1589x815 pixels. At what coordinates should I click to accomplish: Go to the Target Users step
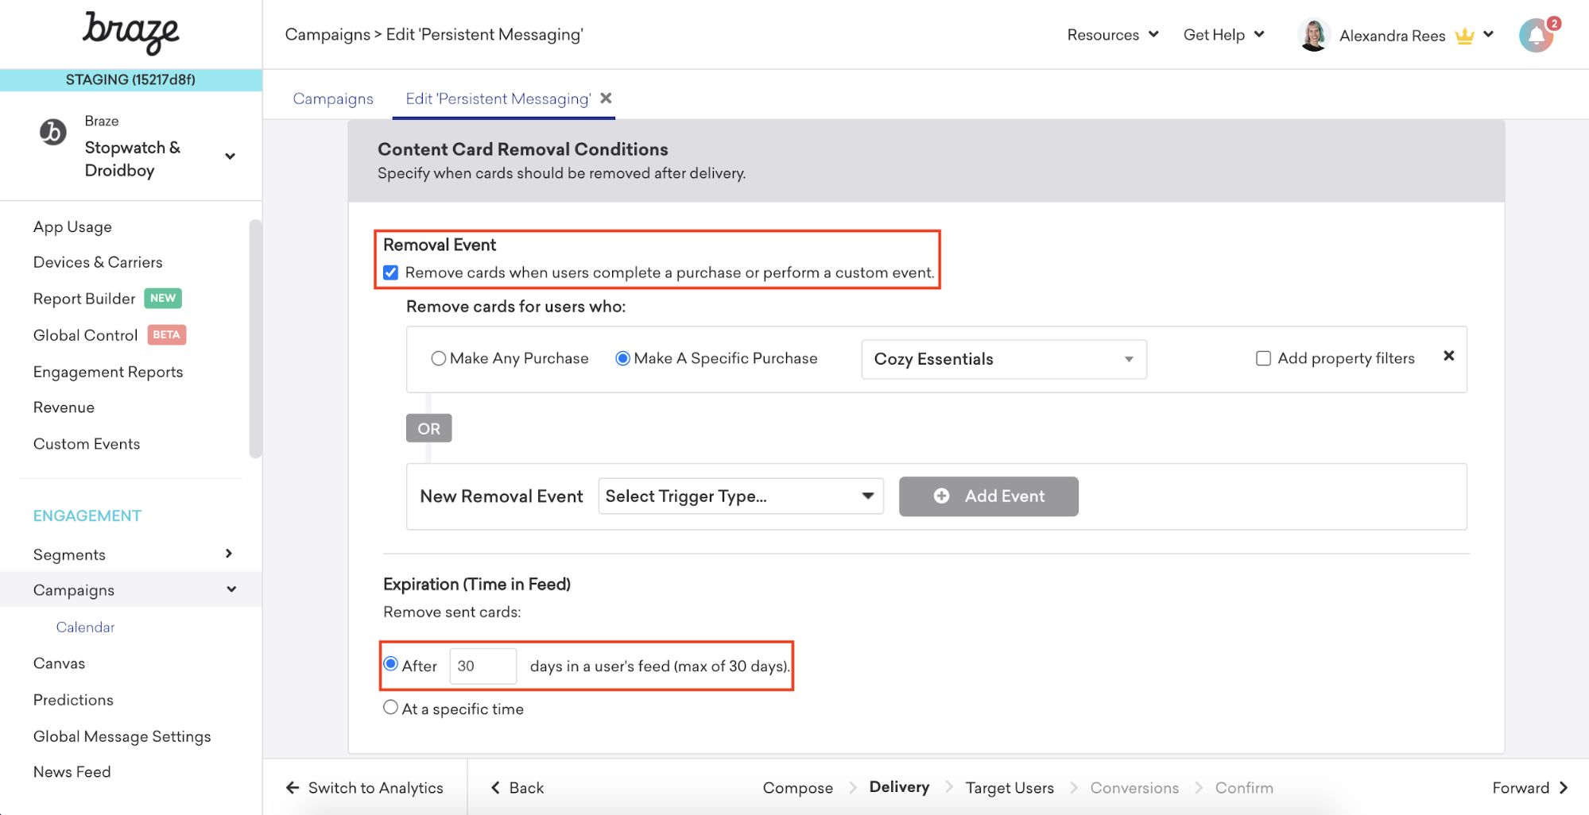pyautogui.click(x=1010, y=787)
